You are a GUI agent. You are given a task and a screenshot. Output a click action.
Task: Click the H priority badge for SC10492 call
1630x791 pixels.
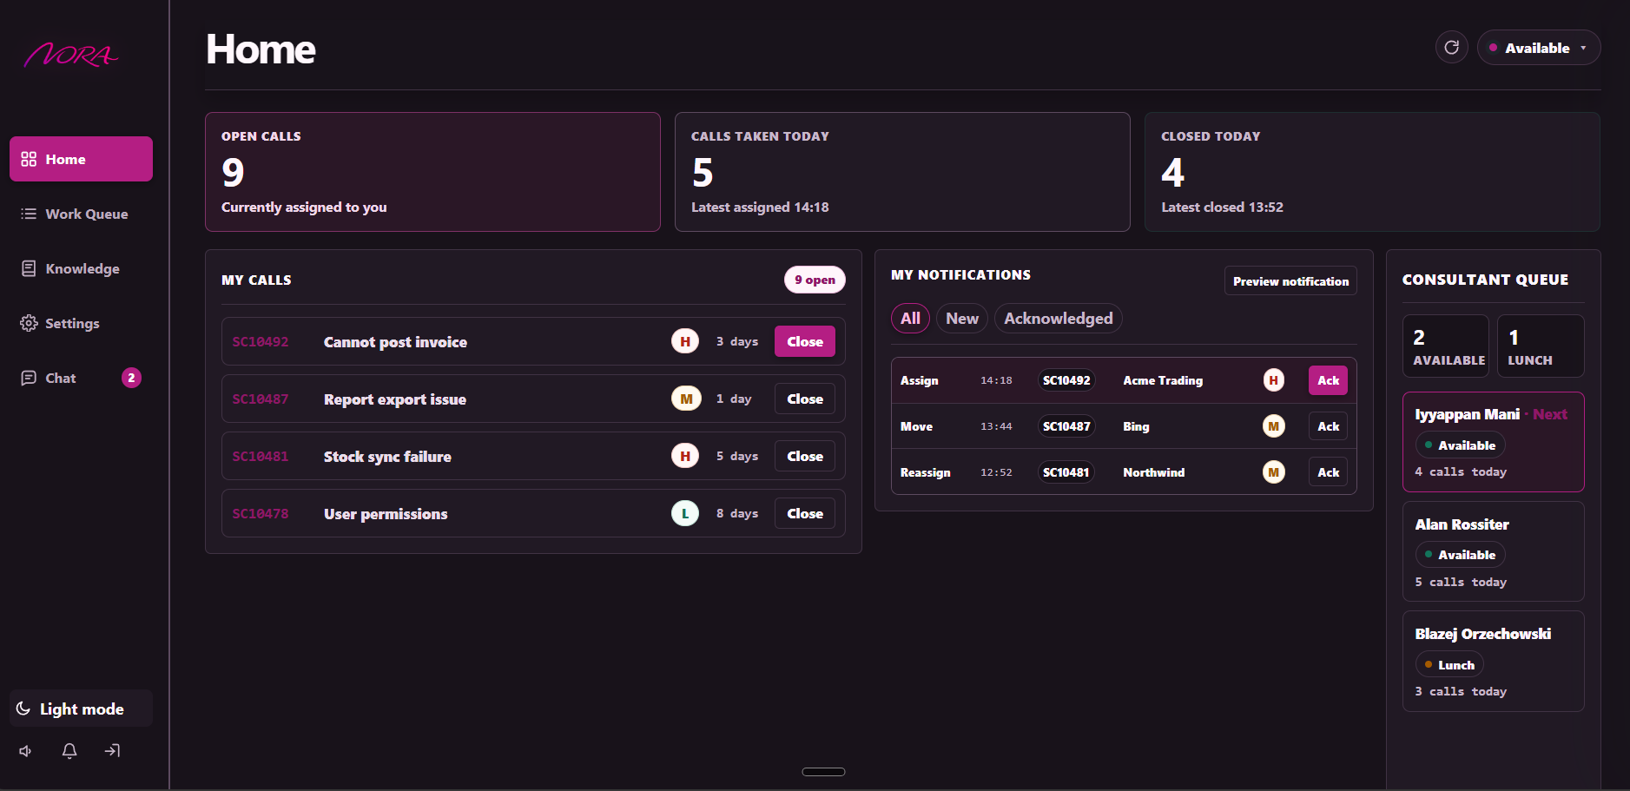(x=685, y=341)
